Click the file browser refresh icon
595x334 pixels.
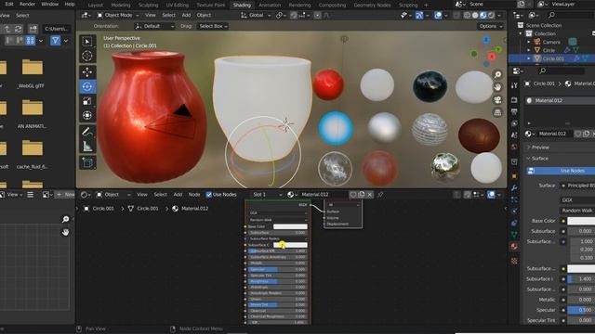pos(19,29)
